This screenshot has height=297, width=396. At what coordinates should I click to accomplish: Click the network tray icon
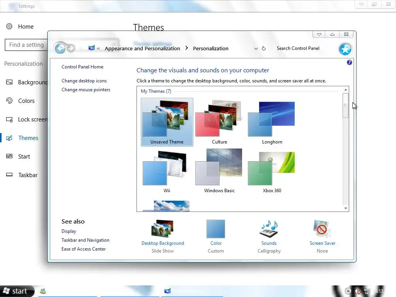point(367,292)
